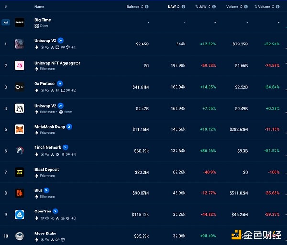Click the blue OpenSea logo
The width and height of the screenshot is (287, 245).
tap(20, 214)
